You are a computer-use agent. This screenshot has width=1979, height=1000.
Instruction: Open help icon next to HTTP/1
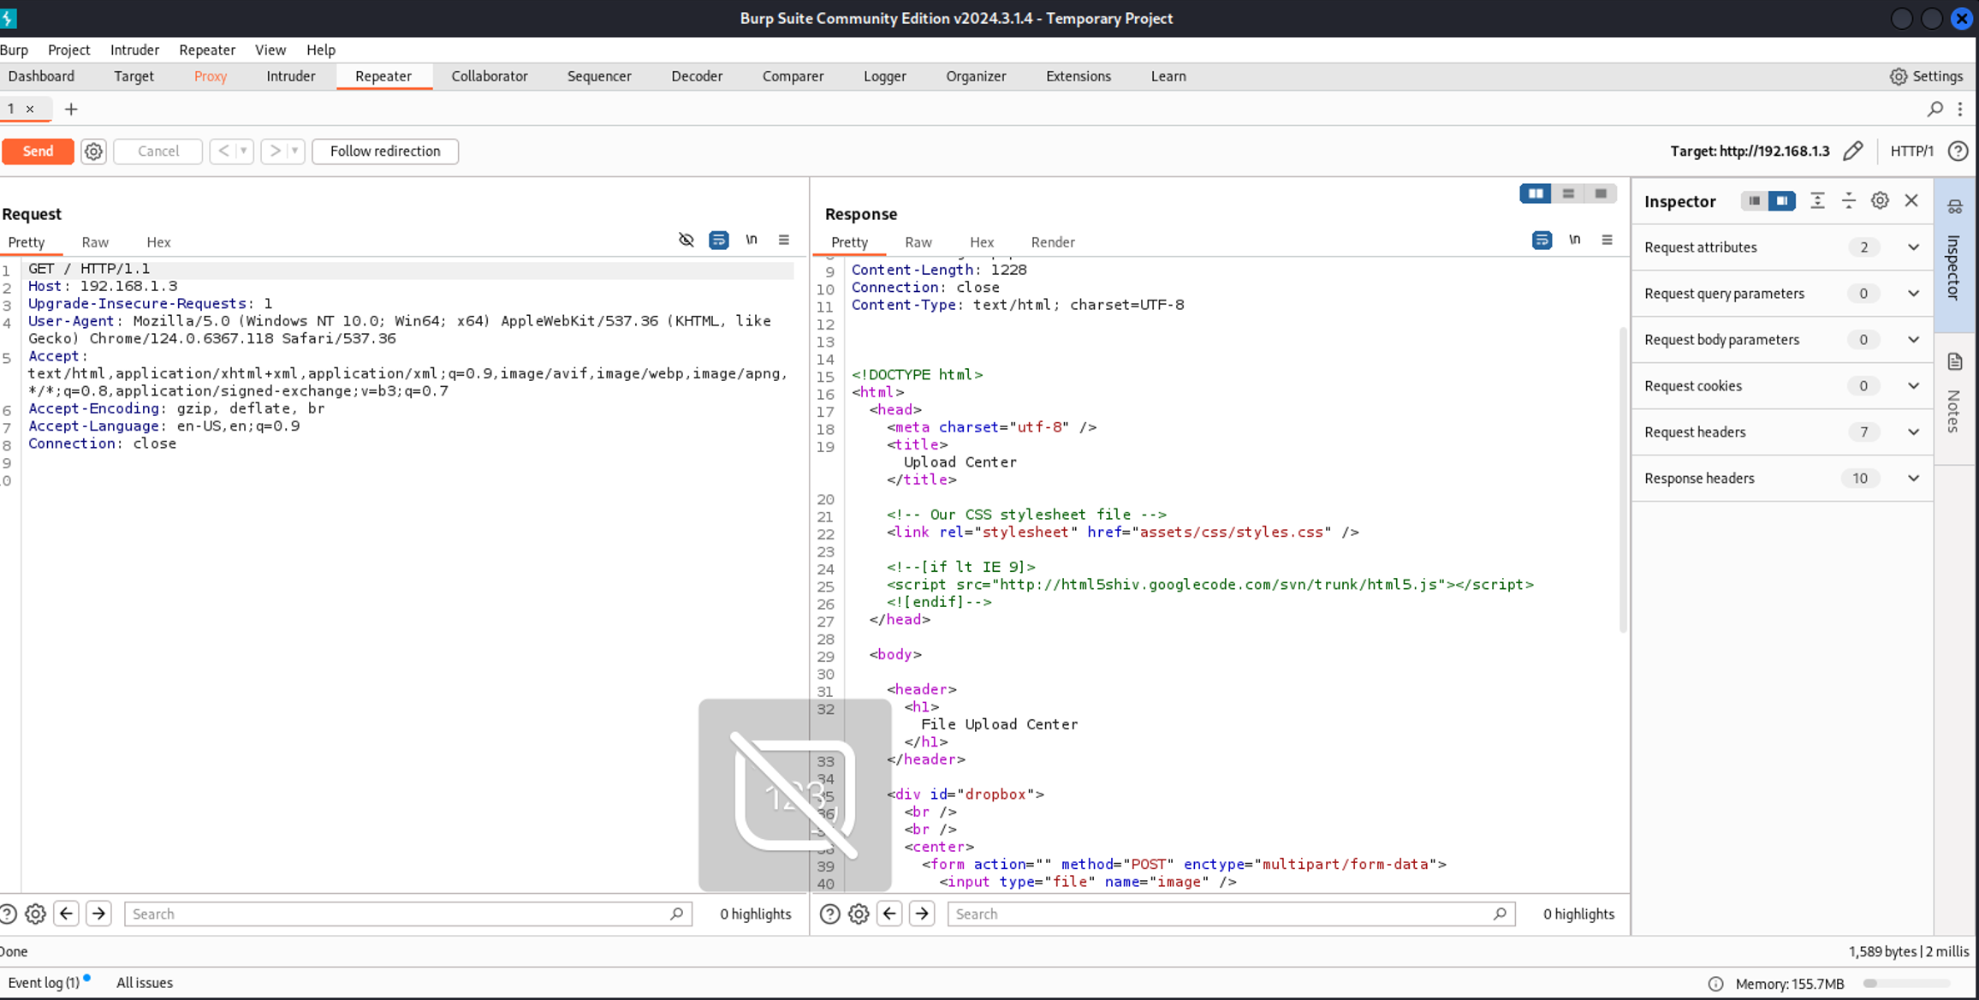pos(1958,152)
